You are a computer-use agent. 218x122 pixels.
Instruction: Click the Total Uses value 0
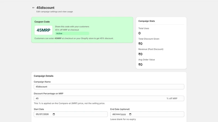pos(140,33)
